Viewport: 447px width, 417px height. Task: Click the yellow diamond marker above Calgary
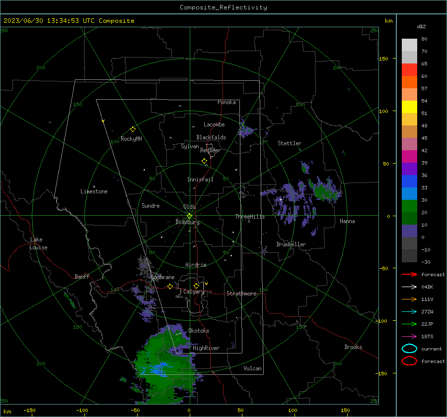coord(196,286)
